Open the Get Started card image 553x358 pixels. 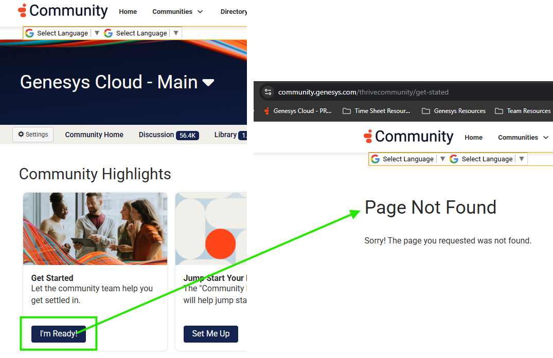point(95,229)
